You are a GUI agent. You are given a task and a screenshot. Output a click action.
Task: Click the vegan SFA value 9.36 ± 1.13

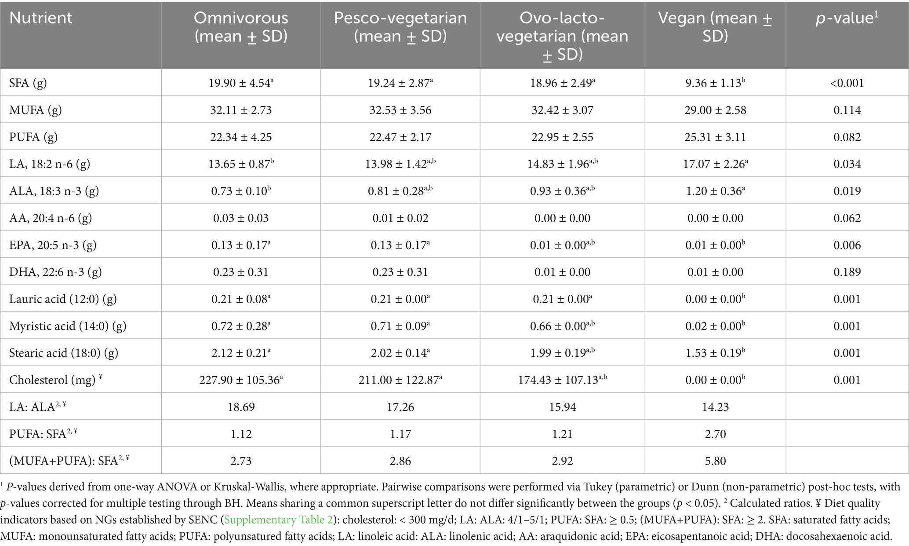coord(715,83)
